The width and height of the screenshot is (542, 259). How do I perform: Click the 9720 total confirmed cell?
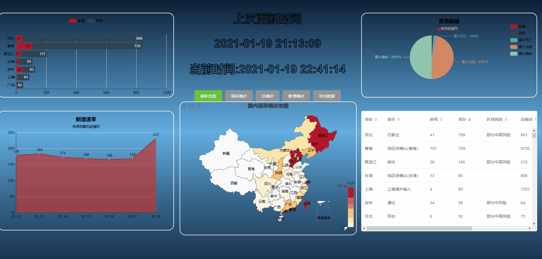coord(525,148)
